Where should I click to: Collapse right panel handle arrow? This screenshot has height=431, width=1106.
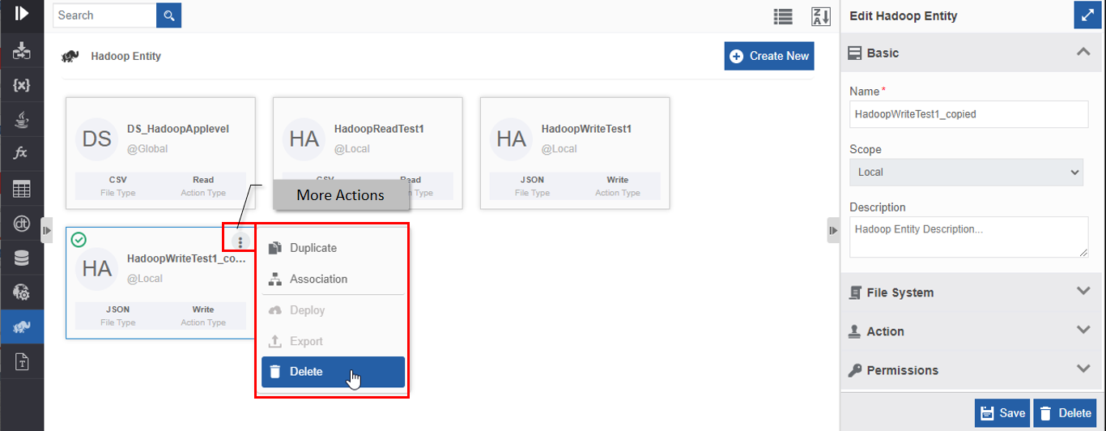833,231
